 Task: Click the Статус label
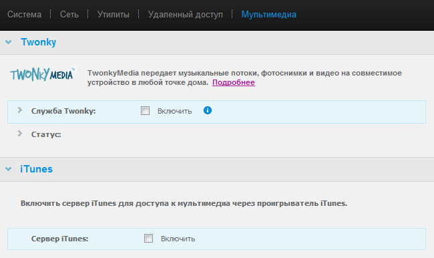(46, 134)
